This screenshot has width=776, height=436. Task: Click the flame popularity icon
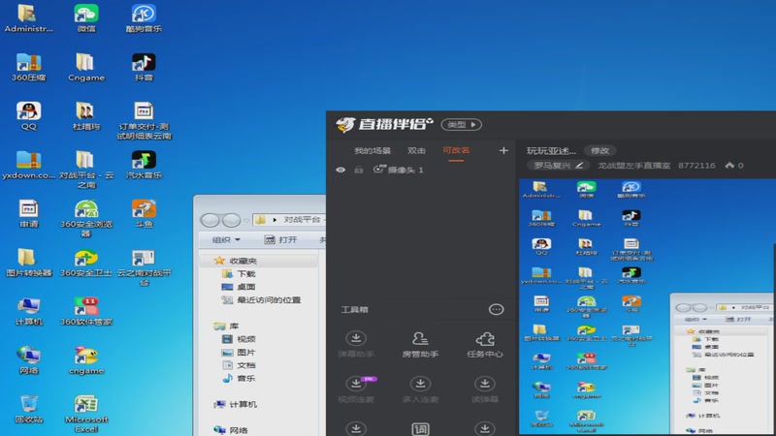point(729,165)
